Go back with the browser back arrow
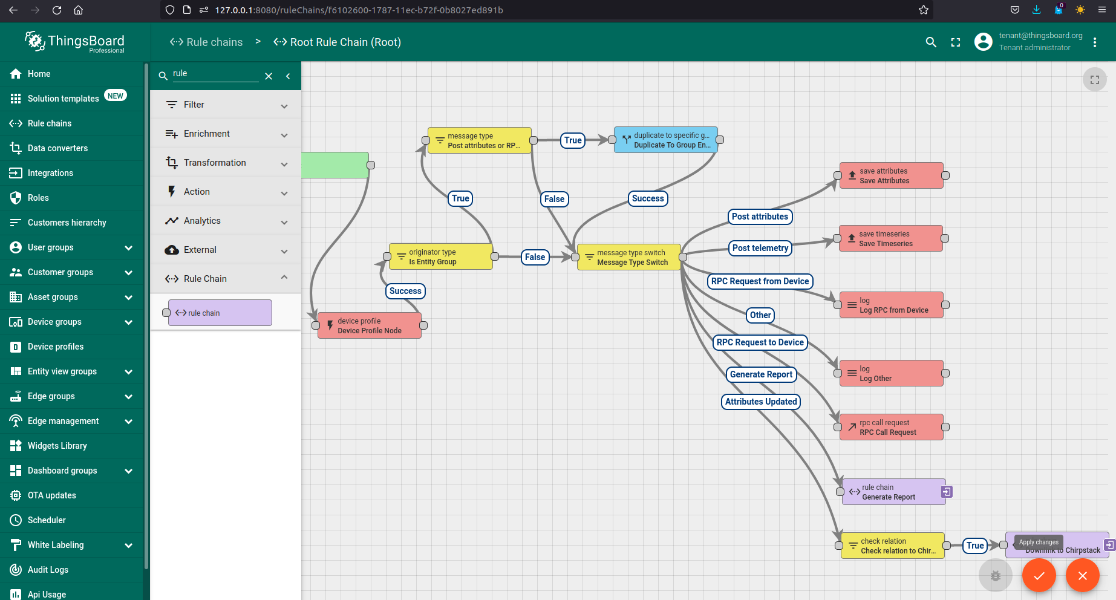The height and width of the screenshot is (600, 1116). pyautogui.click(x=13, y=10)
